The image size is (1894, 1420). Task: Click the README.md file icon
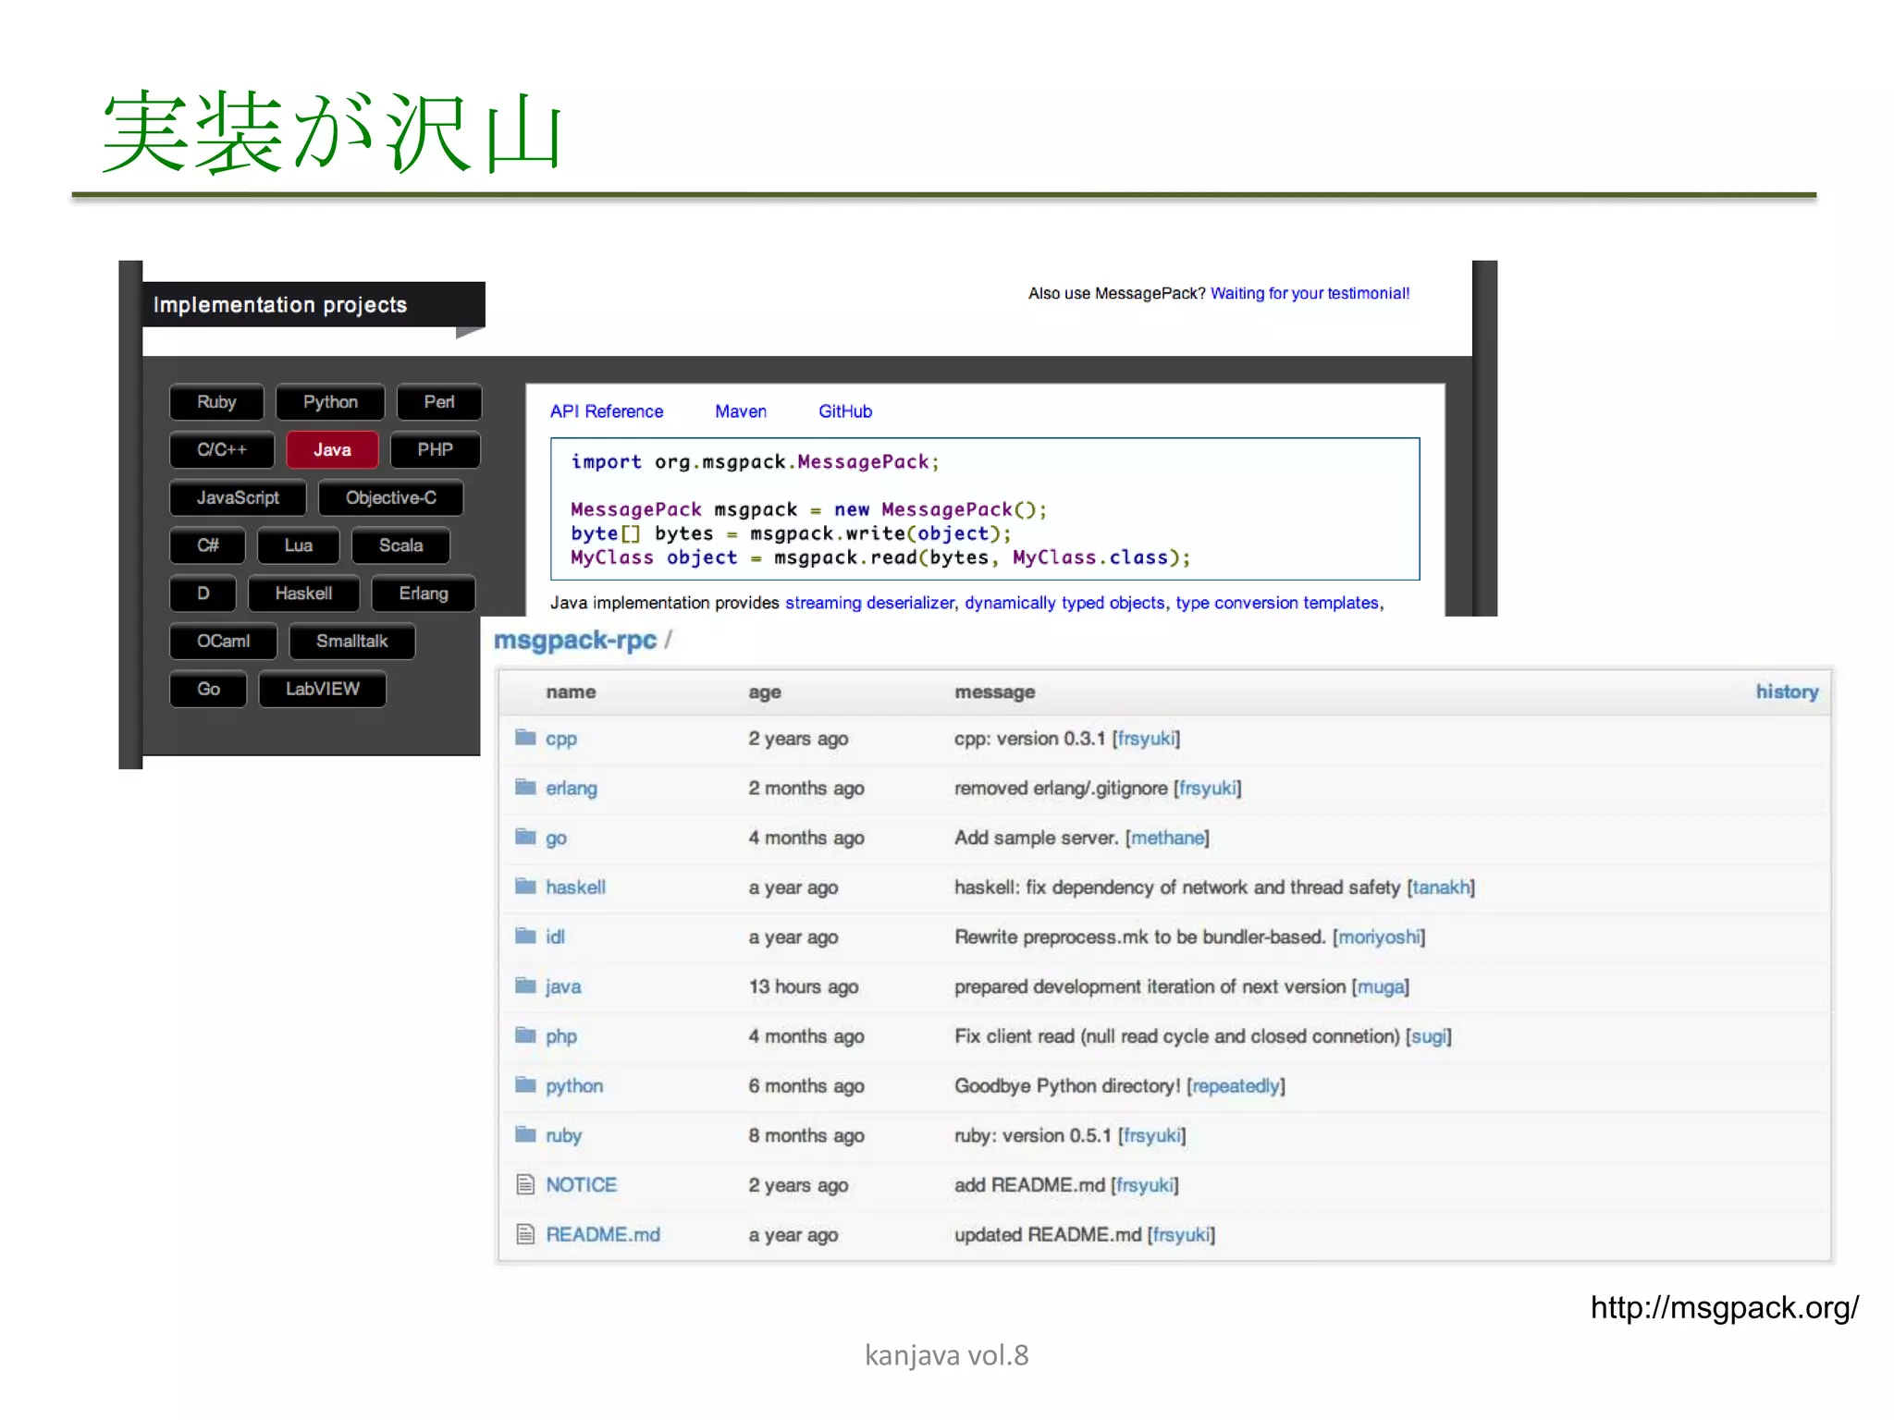point(525,1234)
